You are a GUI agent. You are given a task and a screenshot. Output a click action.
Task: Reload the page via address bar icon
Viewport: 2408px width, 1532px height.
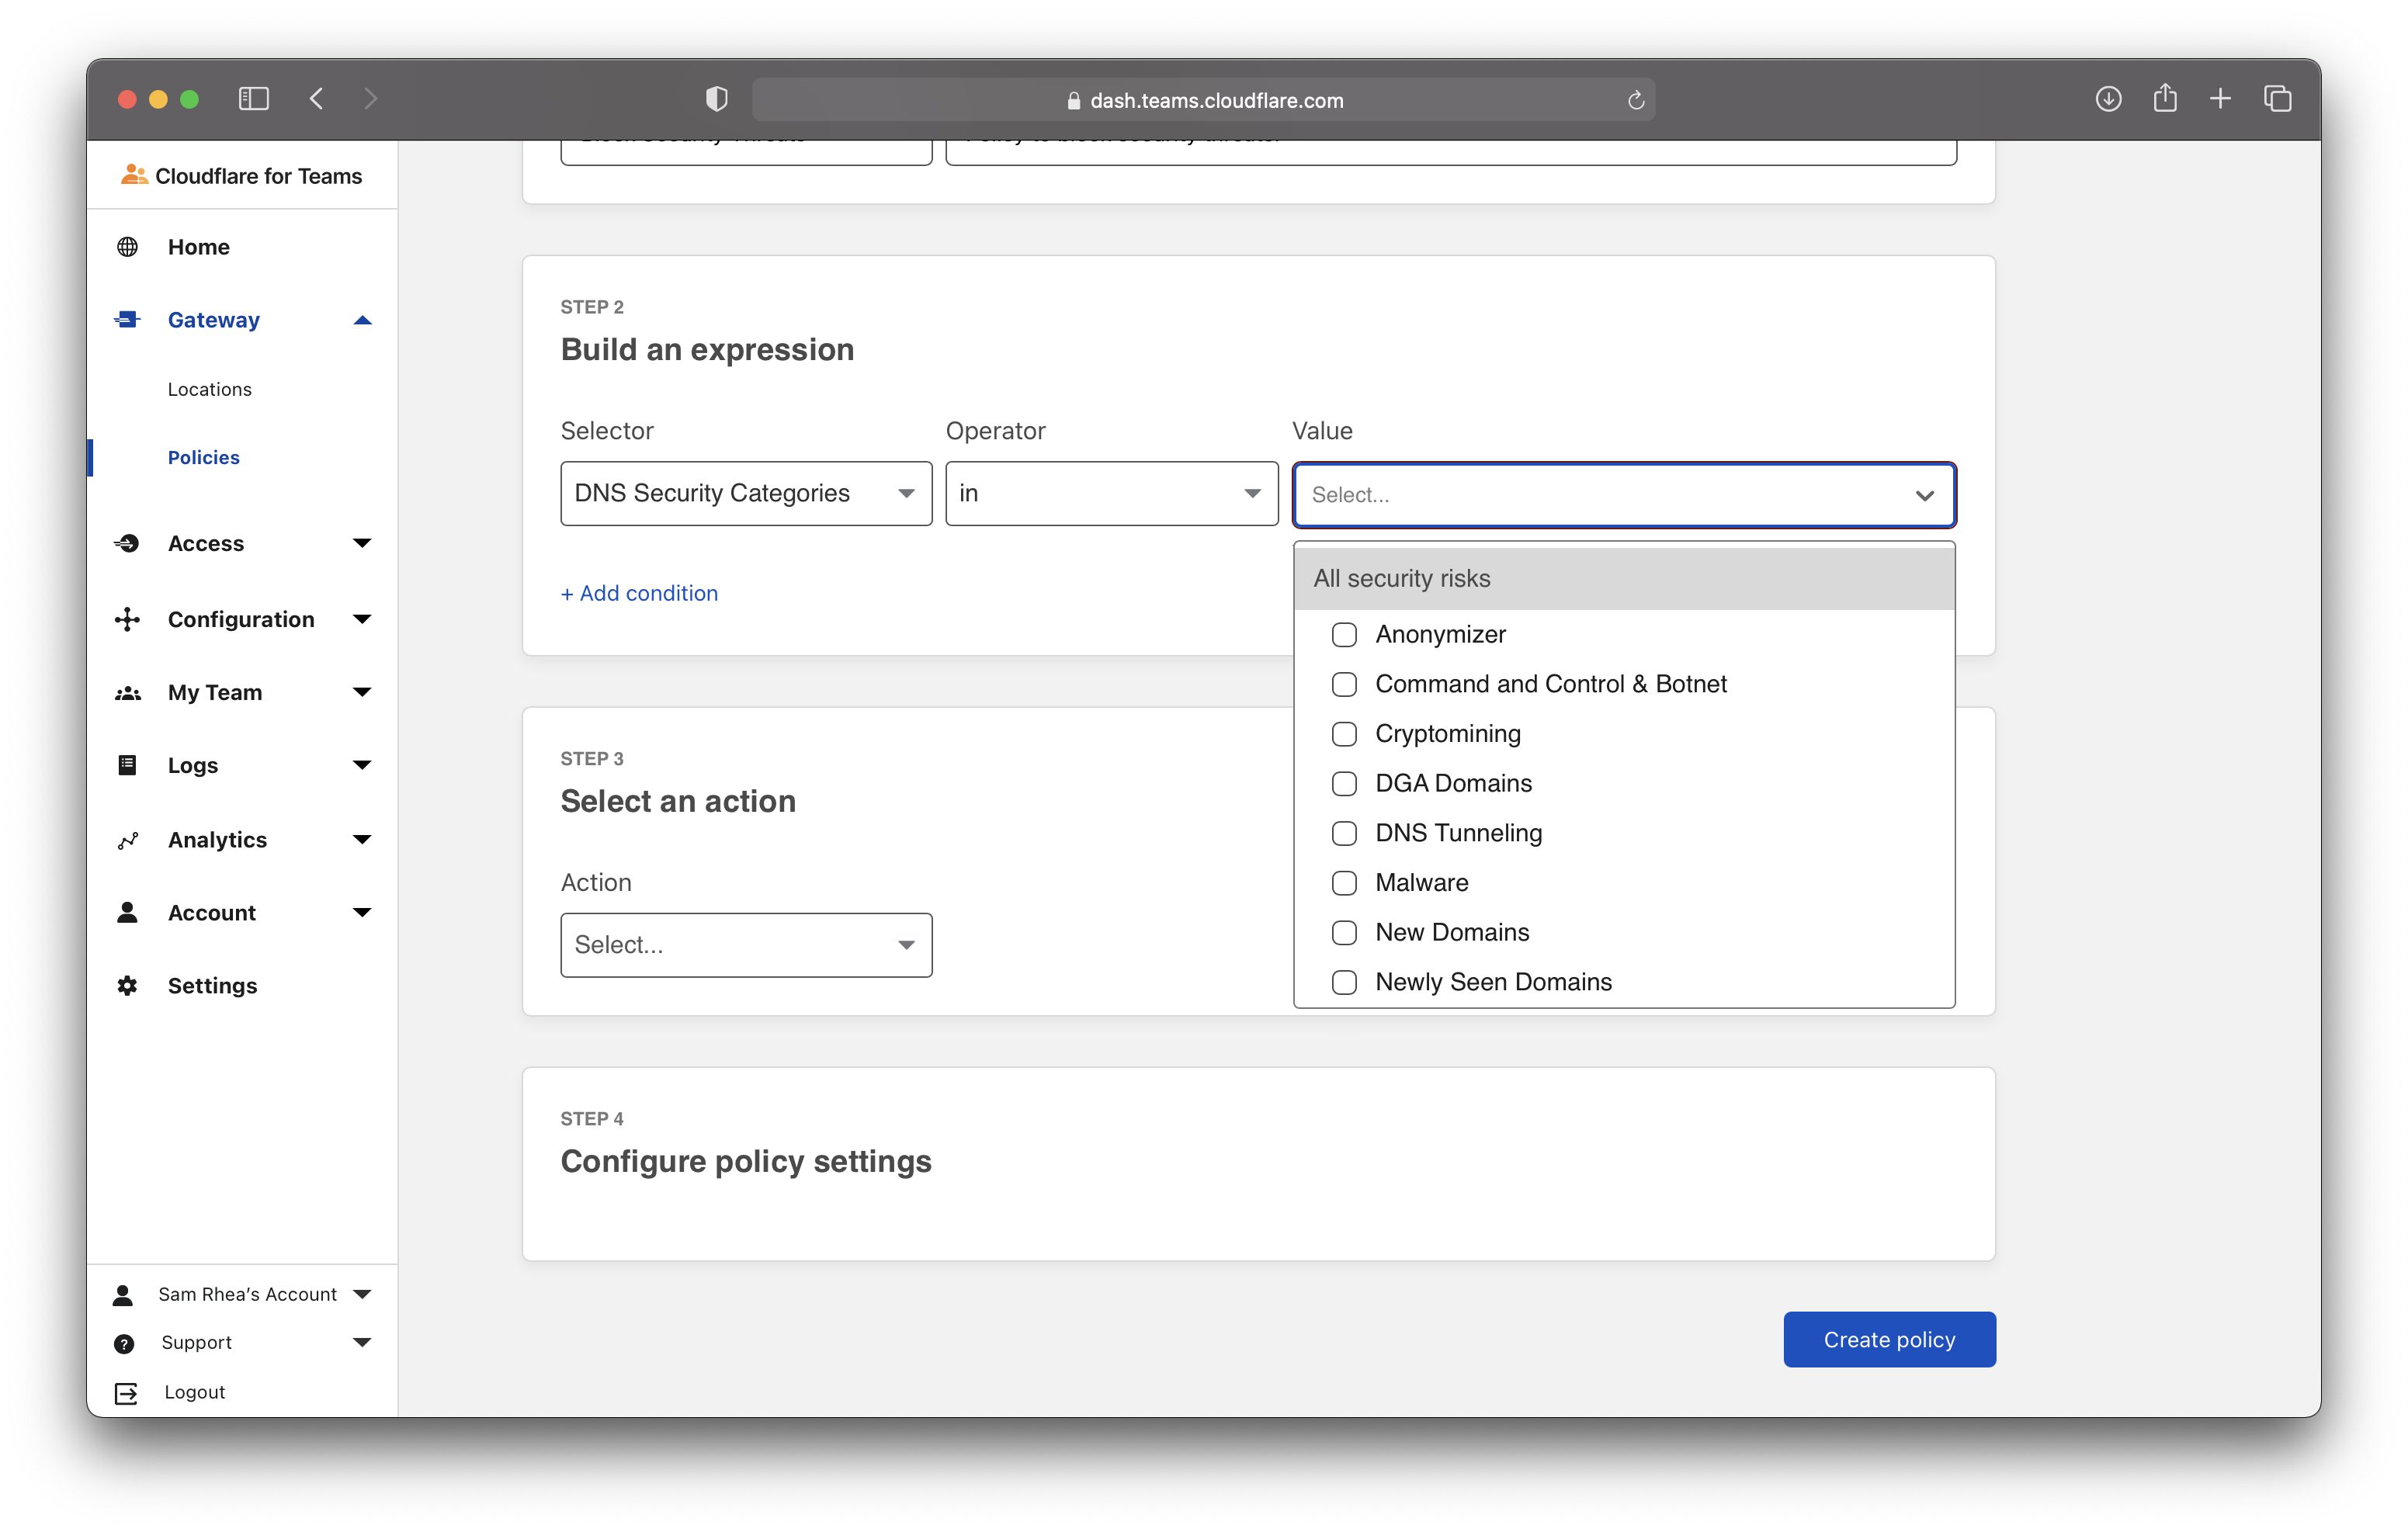coord(1636,100)
